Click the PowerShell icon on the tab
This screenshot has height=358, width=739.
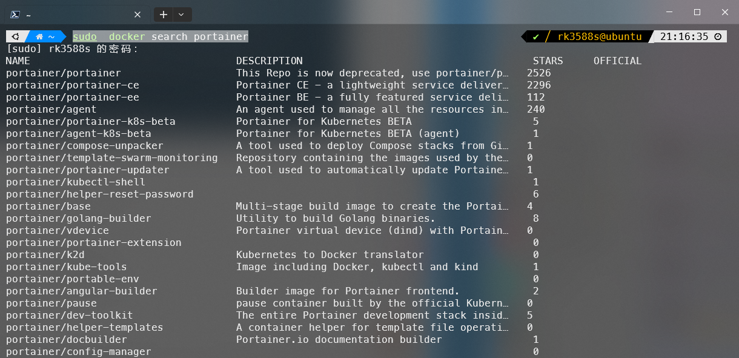tap(15, 15)
